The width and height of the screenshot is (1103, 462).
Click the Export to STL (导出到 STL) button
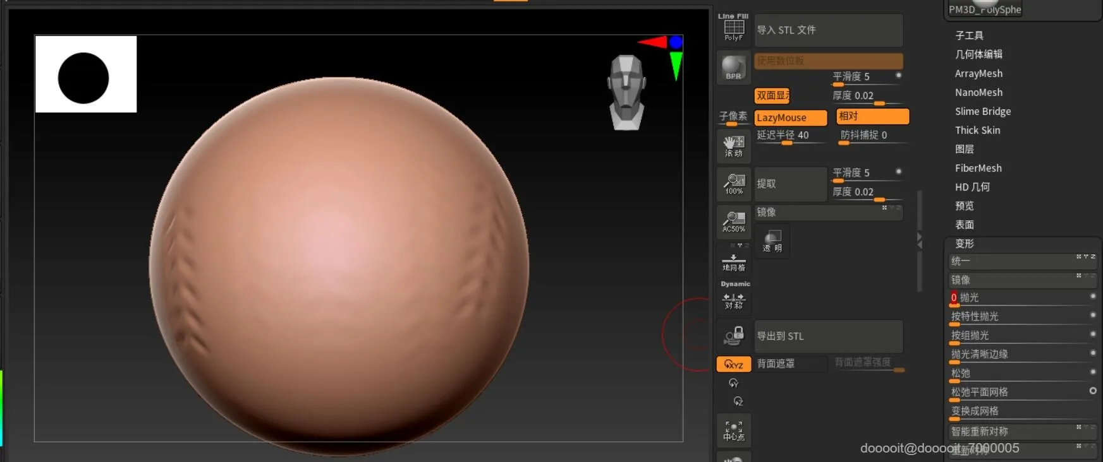tap(828, 336)
